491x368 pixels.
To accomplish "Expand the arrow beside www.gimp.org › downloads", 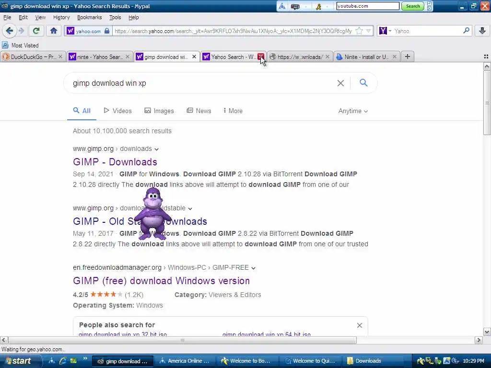I will [157, 149].
